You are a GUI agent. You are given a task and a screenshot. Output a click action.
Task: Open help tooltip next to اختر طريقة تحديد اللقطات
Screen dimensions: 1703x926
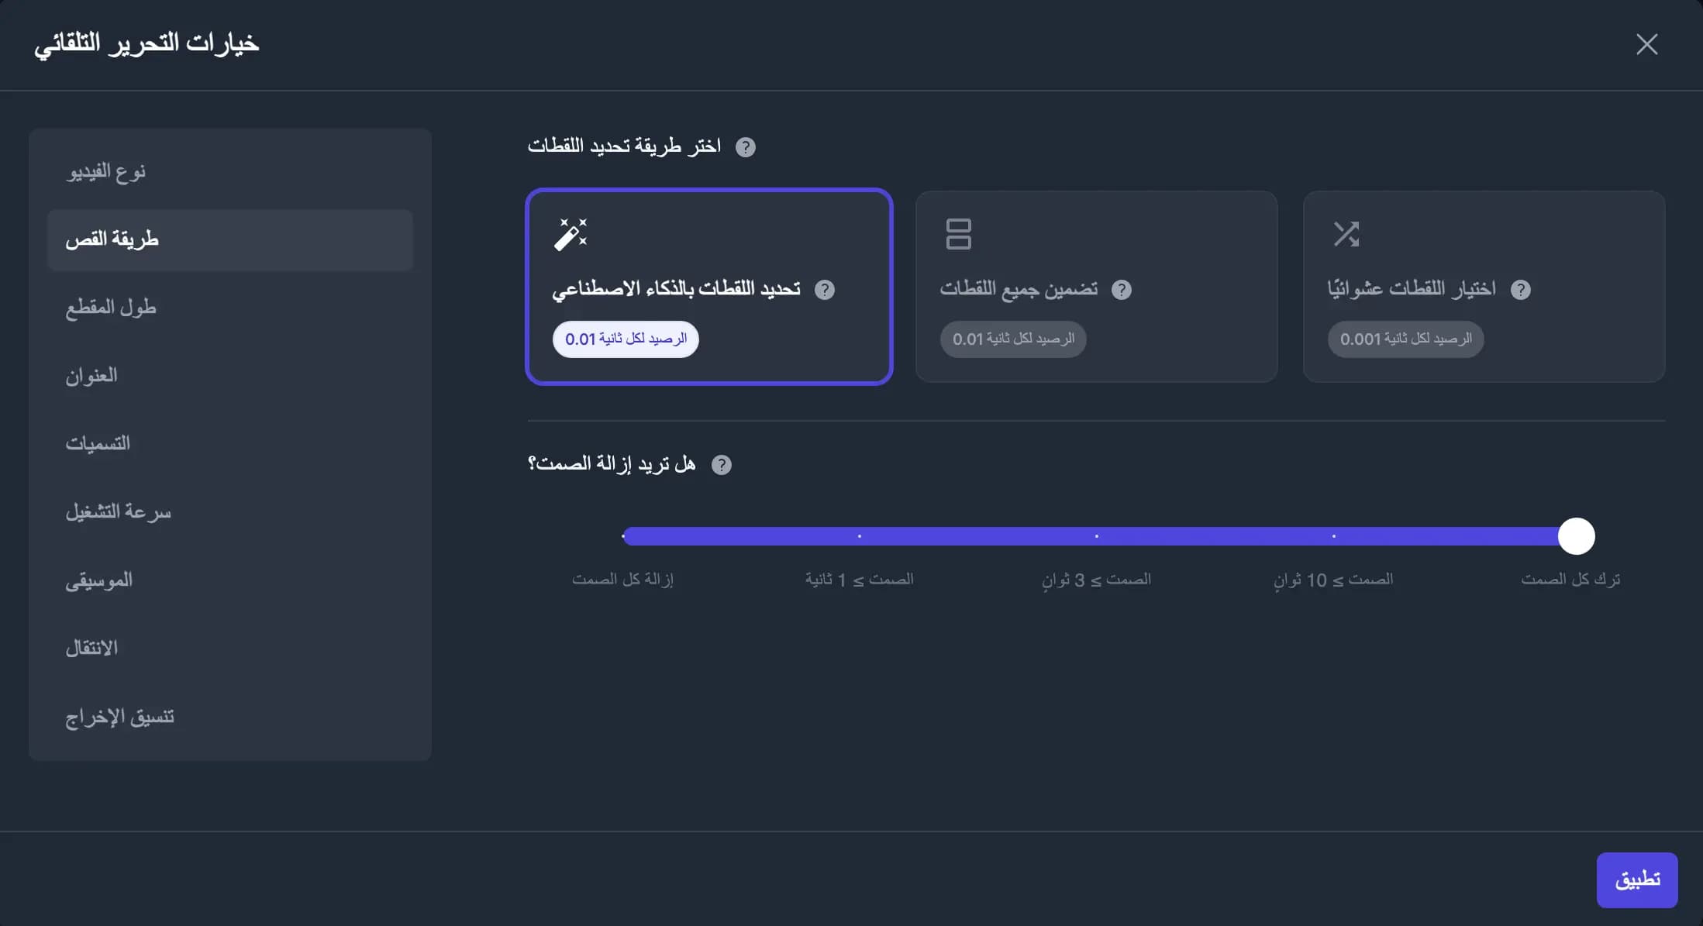[x=746, y=146]
